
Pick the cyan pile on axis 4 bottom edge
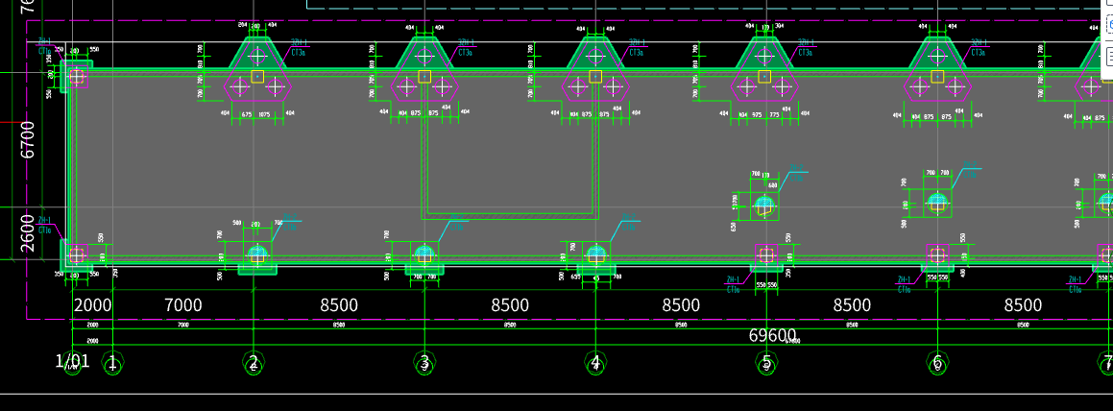(x=595, y=254)
